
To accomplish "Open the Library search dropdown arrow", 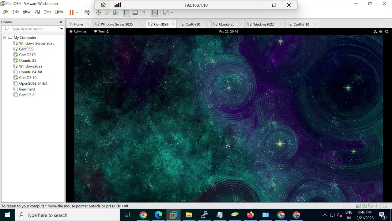I will (x=61, y=29).
